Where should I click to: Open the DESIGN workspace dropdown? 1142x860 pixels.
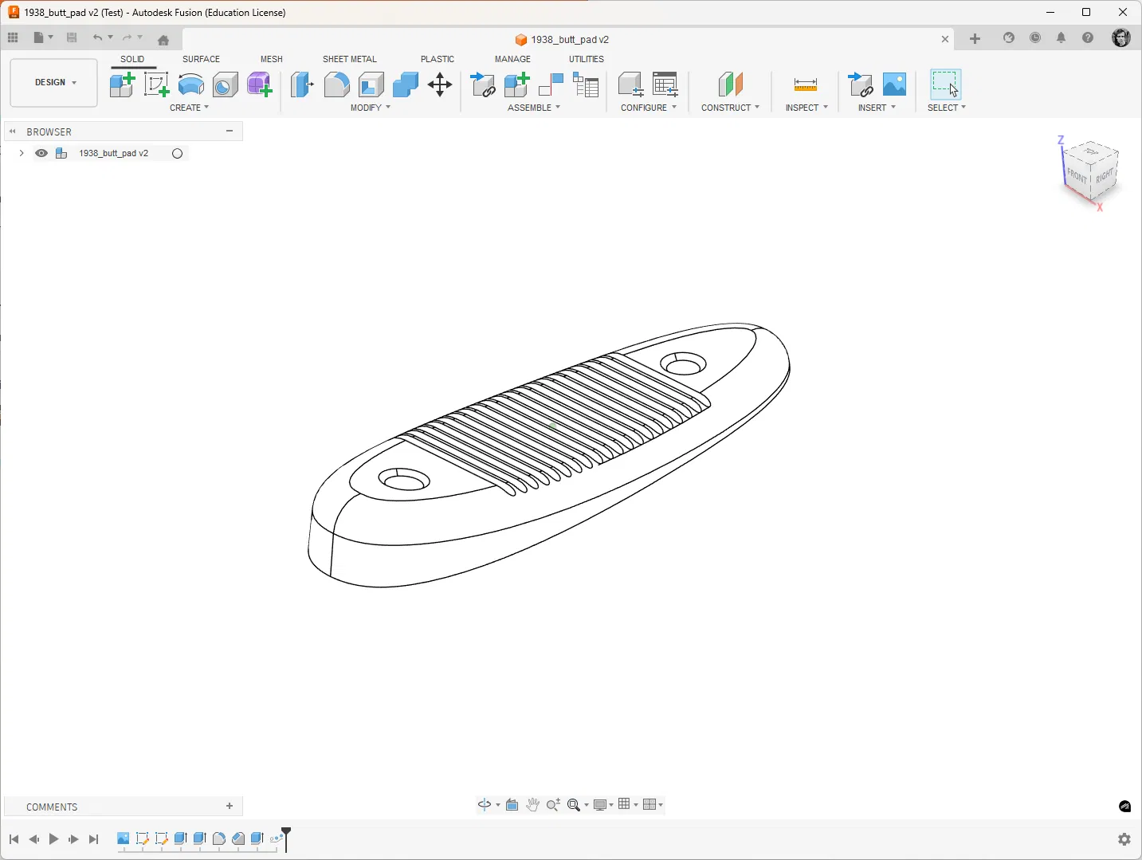click(54, 83)
